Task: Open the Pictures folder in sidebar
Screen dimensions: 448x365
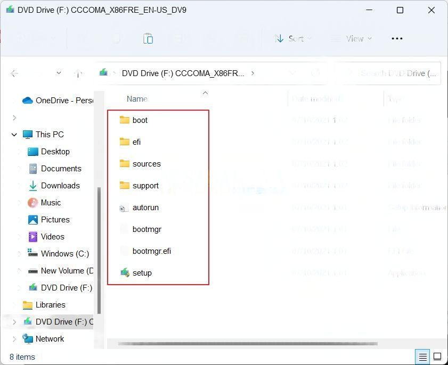Action: tap(49, 220)
